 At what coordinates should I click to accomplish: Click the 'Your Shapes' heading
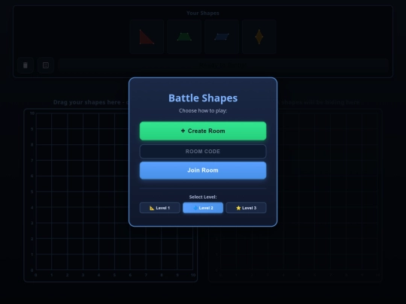point(203,13)
